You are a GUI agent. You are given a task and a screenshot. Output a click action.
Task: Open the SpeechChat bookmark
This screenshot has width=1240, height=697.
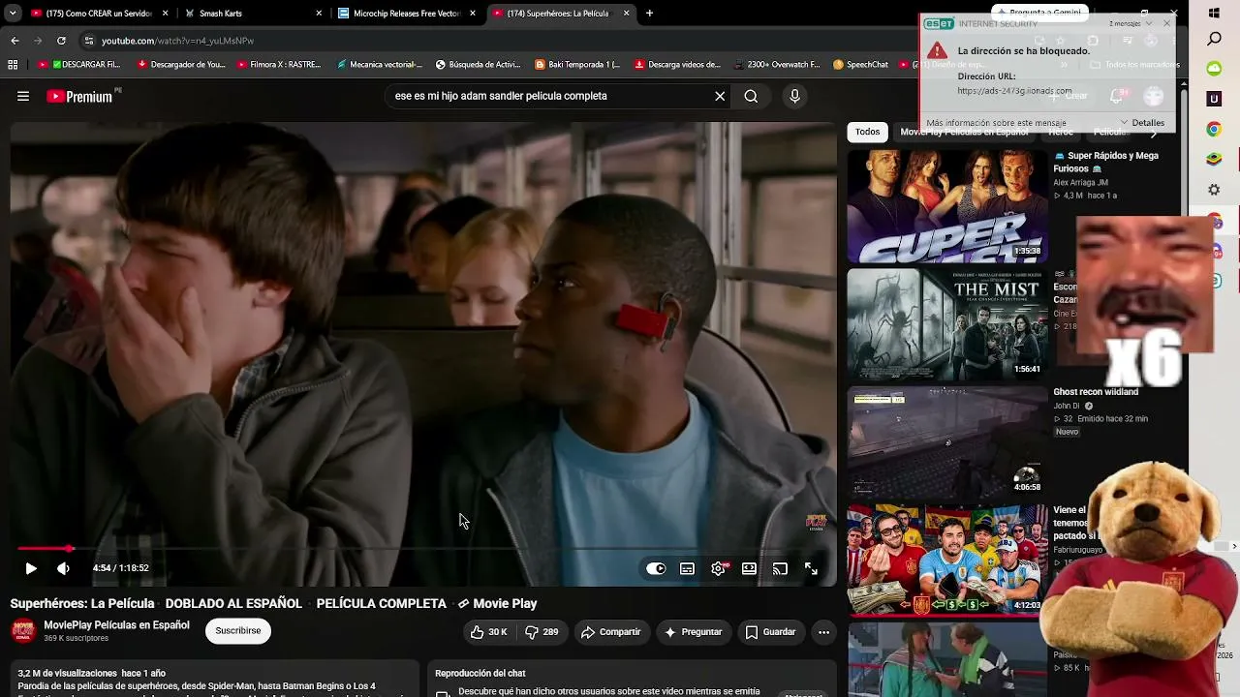(860, 65)
